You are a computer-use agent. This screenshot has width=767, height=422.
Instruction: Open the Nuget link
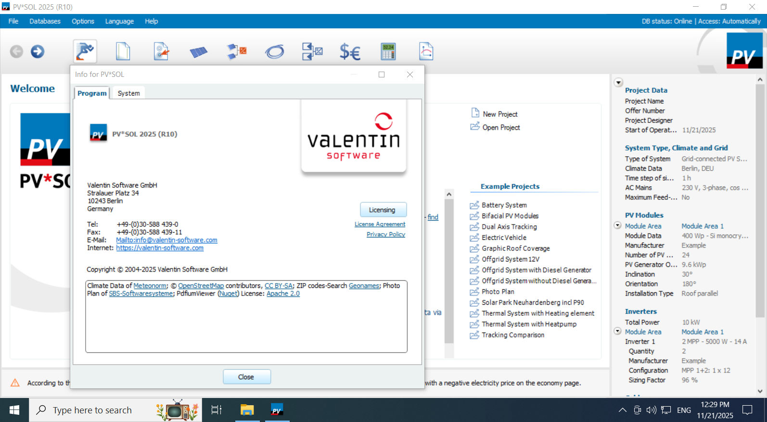(x=229, y=294)
